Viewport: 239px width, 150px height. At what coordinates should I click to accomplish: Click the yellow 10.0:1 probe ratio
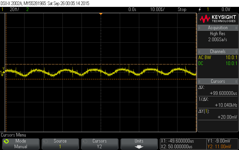231,57
